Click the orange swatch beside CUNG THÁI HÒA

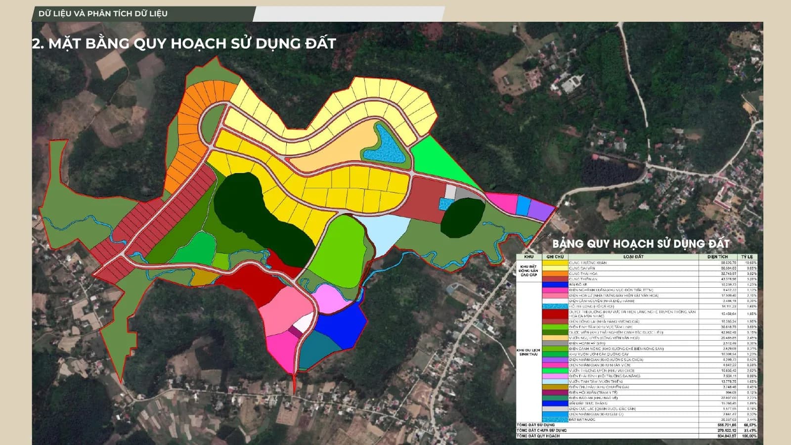pyautogui.click(x=555, y=274)
